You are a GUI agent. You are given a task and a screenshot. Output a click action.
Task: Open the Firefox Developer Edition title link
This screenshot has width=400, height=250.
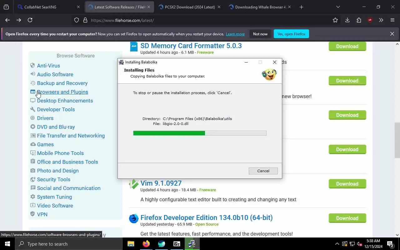point(207,217)
